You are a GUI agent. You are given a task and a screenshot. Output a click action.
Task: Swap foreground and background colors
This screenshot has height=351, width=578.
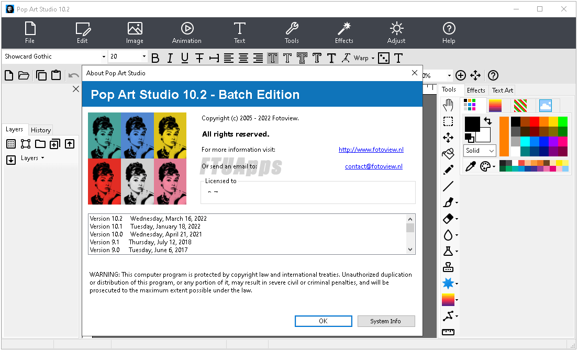click(488, 120)
